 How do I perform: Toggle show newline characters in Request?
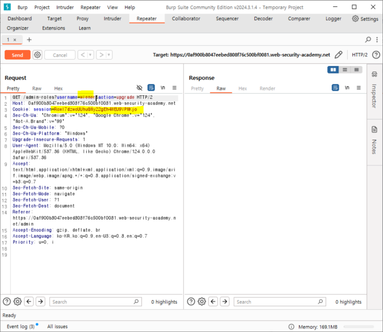[x=163, y=88]
